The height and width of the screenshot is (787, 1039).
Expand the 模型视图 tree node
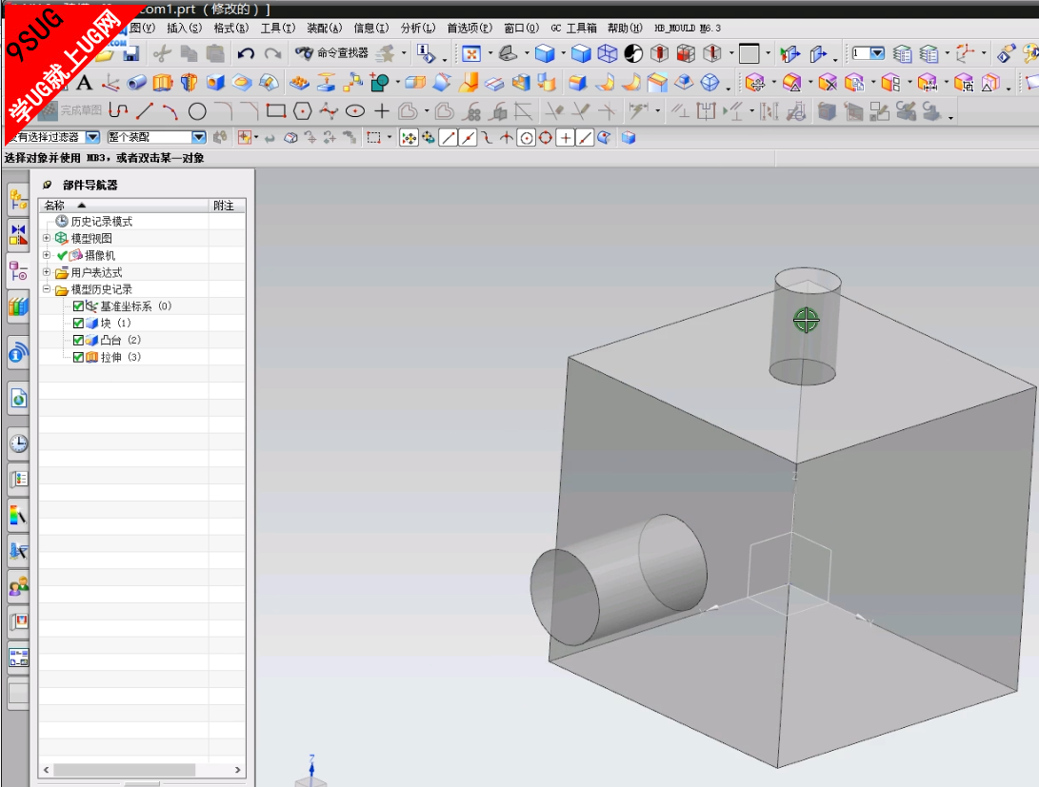(x=47, y=238)
